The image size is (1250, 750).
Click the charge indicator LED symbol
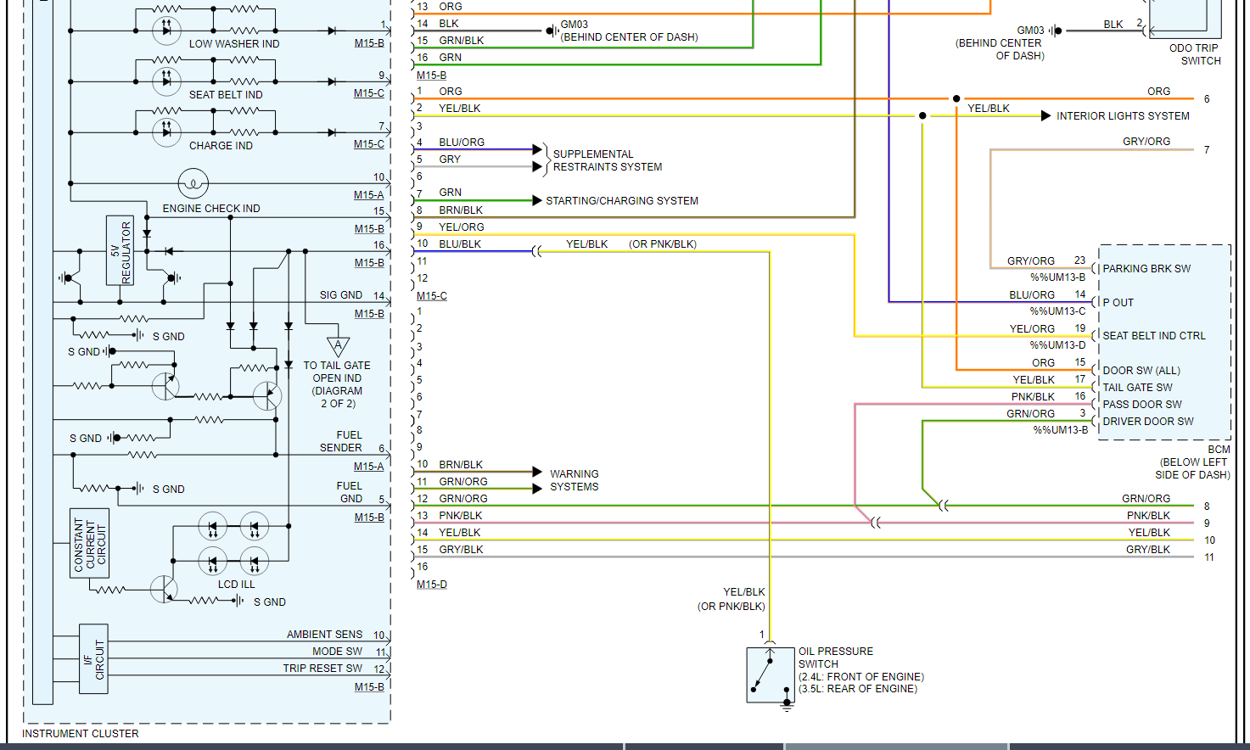click(166, 132)
